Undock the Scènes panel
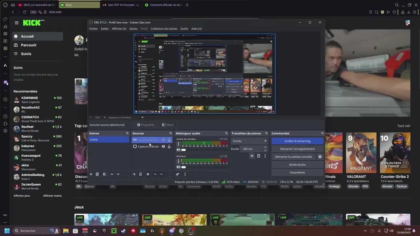The height and width of the screenshot is (236, 420). (127, 133)
